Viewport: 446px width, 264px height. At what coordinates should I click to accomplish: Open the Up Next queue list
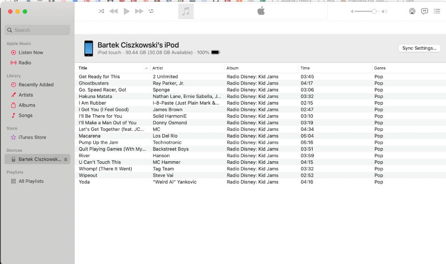click(437, 11)
